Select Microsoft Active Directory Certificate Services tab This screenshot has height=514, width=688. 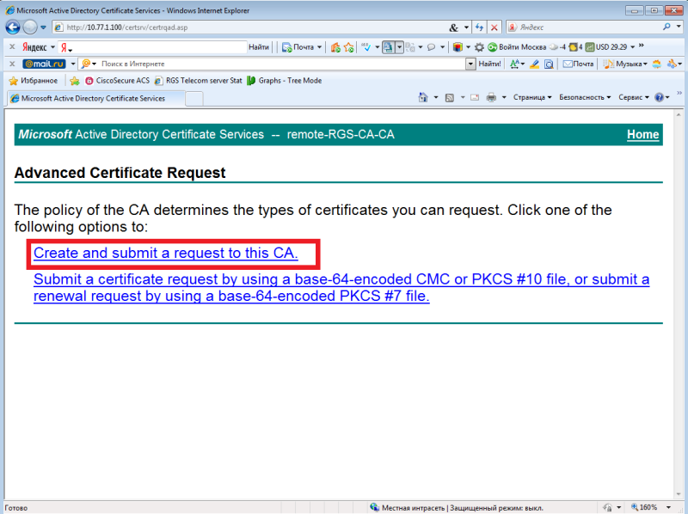(95, 98)
